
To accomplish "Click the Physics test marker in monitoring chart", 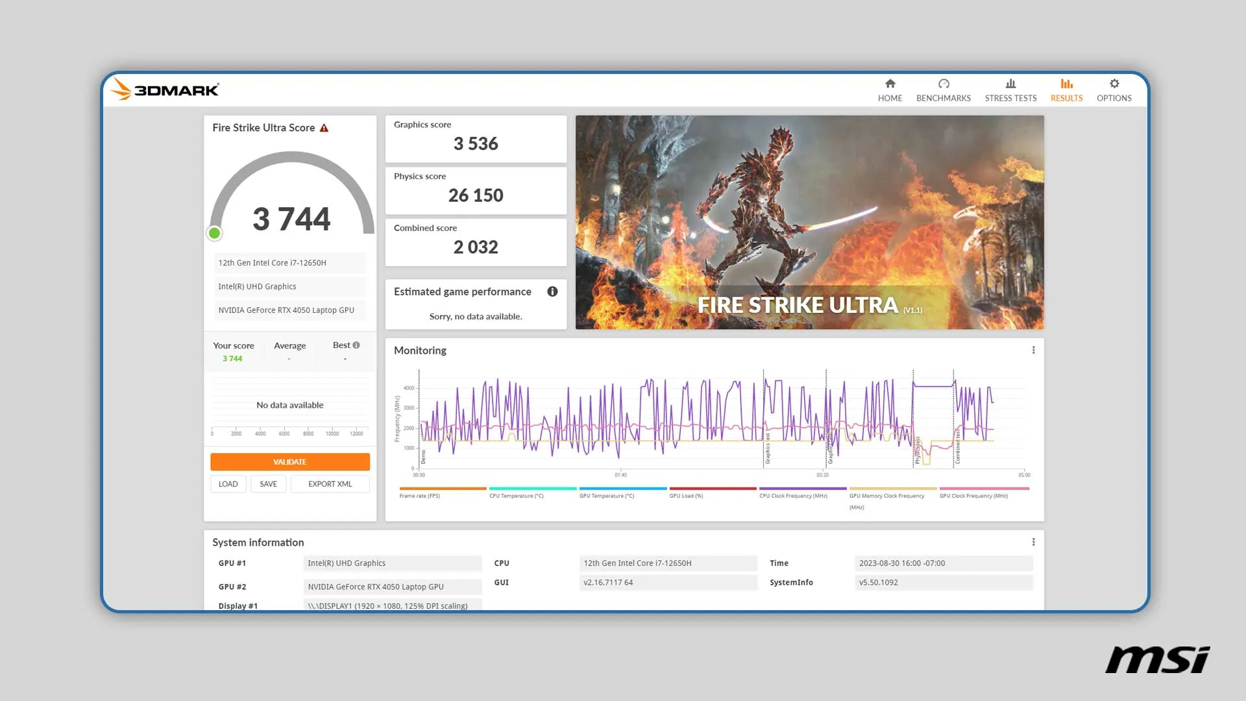I will pyautogui.click(x=918, y=450).
